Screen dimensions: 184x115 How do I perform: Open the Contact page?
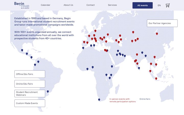(90, 5)
